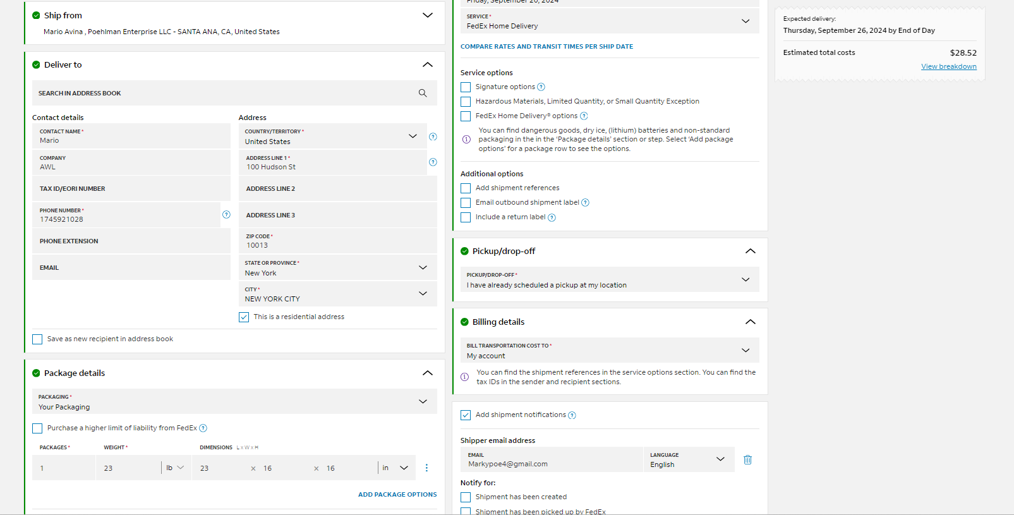Viewport: 1014px width, 515px height.
Task: Collapse the Pickup/drop-off section
Action: [x=751, y=251]
